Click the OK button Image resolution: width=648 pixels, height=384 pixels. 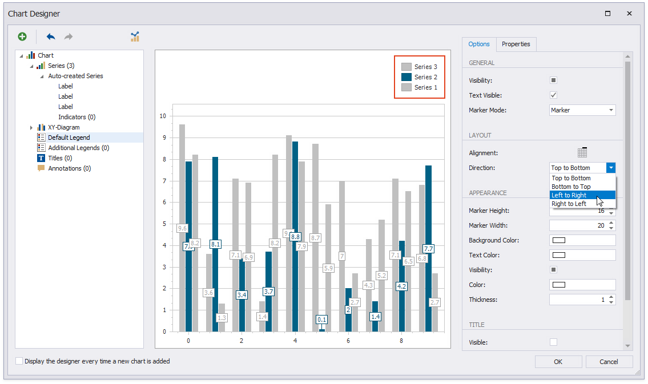click(x=558, y=362)
